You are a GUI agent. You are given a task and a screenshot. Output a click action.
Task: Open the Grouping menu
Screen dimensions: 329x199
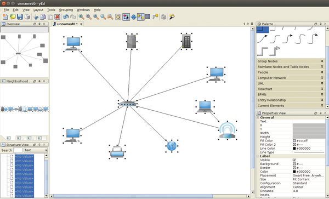point(66,10)
